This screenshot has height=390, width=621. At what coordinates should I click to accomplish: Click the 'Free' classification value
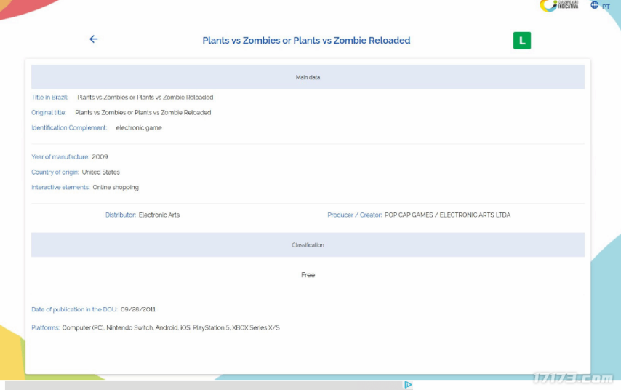(308, 275)
